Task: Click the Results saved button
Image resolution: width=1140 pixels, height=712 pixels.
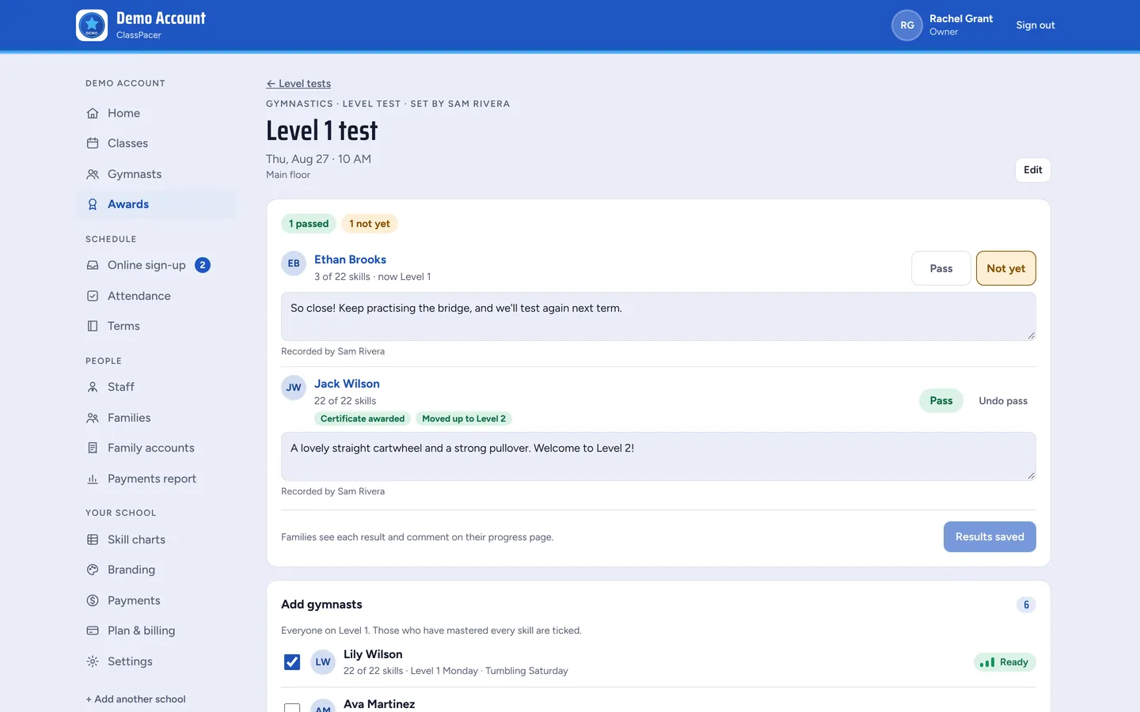Action: [x=990, y=537]
